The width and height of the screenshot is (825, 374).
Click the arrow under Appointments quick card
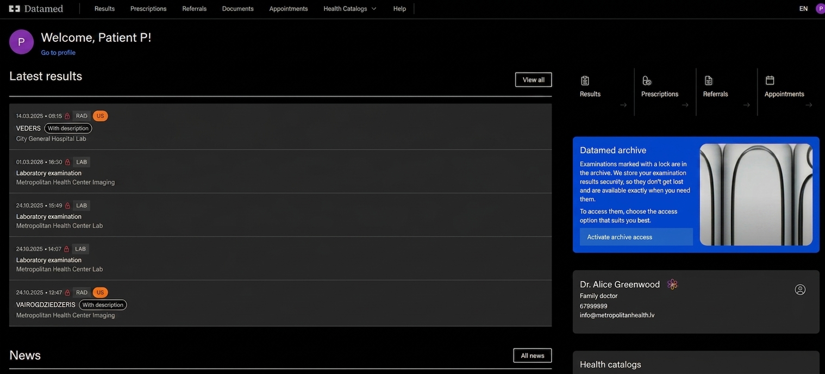pyautogui.click(x=809, y=105)
